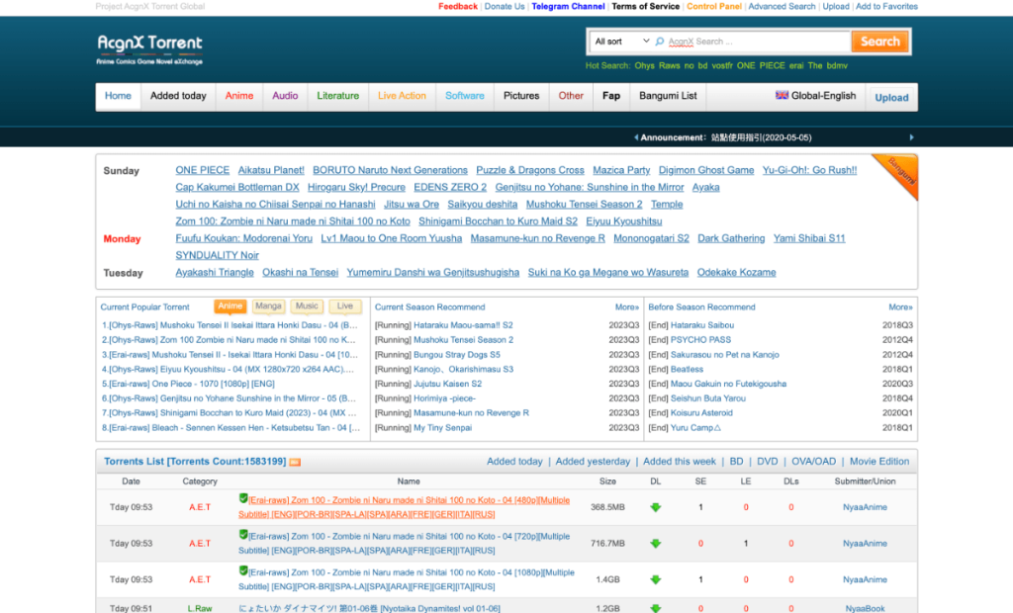Filter torrents by Added this week
This screenshot has width=1013, height=613.
pos(679,461)
